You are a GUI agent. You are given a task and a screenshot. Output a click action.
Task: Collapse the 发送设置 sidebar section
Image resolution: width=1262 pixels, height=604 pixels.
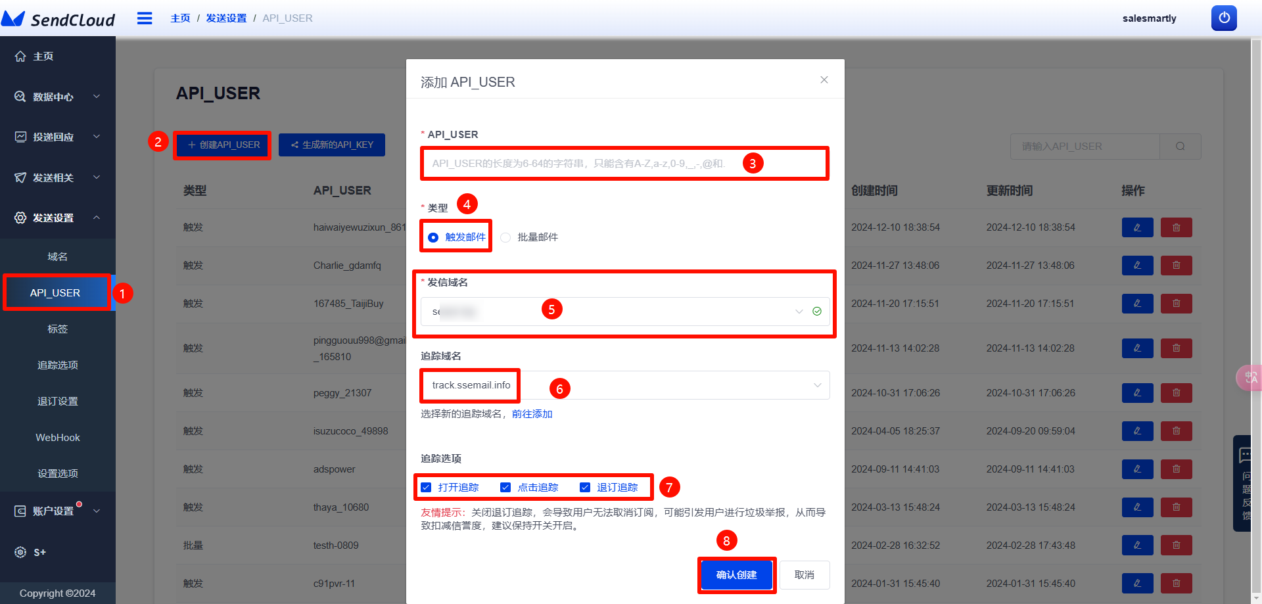coord(53,218)
